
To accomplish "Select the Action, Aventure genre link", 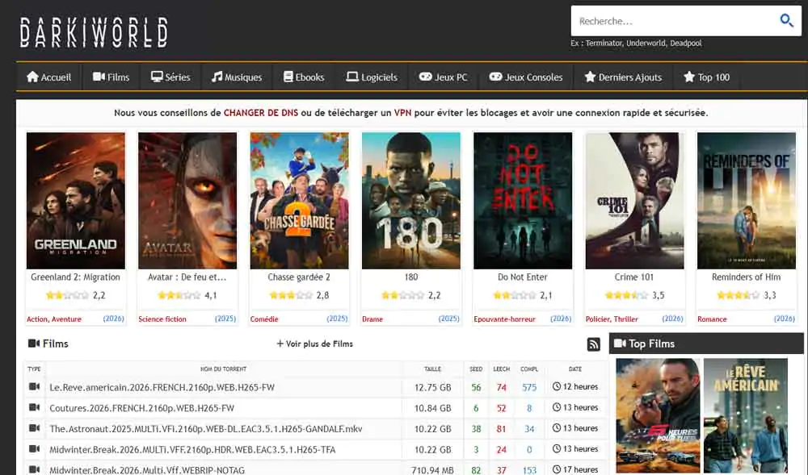I will [54, 319].
